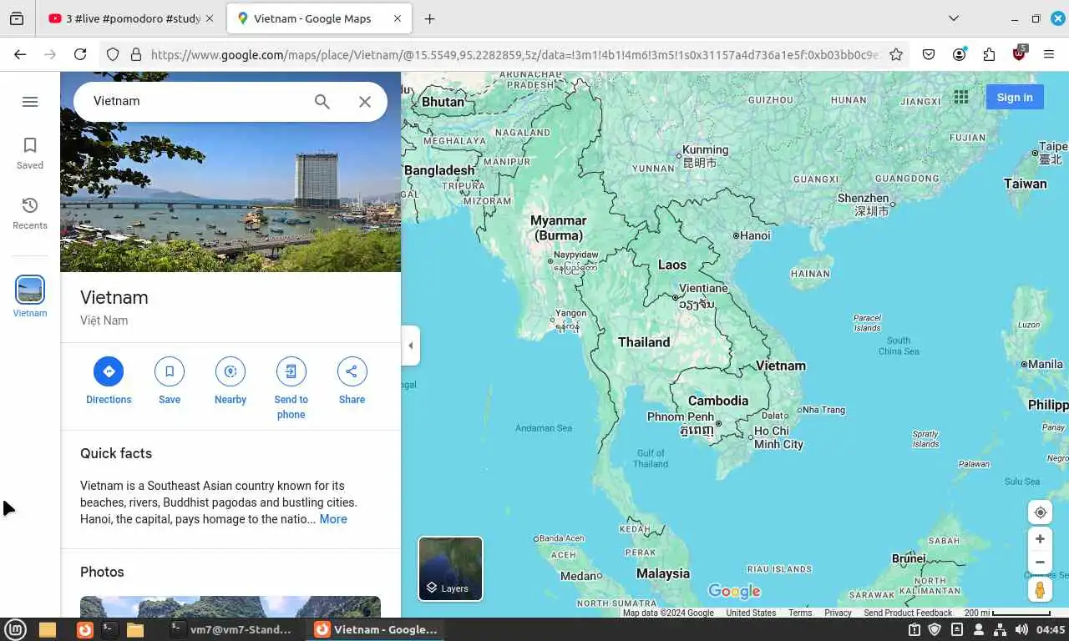1069x641 pixels.
Task: Save Vietnam to a list
Action: [x=170, y=381]
